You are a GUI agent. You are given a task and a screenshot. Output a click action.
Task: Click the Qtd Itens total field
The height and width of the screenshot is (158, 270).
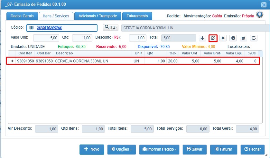(x=93, y=129)
